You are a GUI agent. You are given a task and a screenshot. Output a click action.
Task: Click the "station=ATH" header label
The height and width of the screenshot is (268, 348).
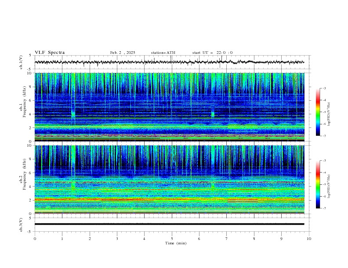pyautogui.click(x=163, y=53)
